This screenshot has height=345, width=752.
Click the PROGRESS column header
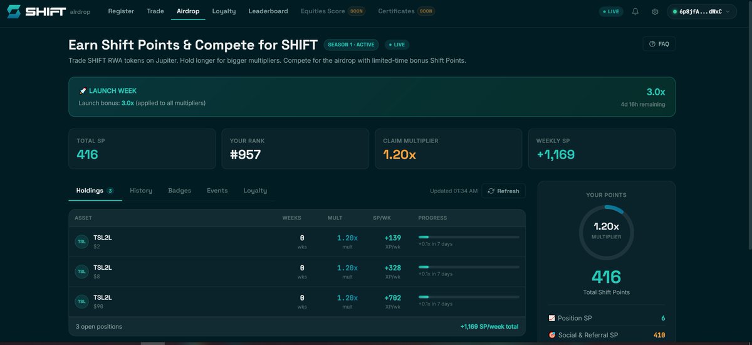pos(433,218)
